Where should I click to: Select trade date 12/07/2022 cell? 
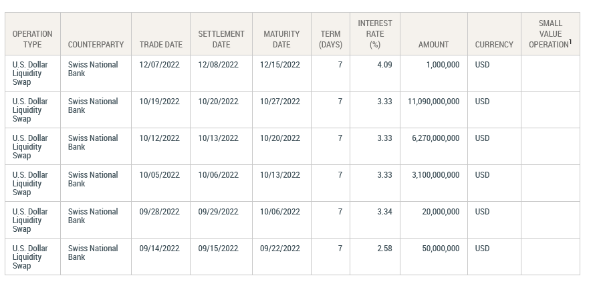161,73
